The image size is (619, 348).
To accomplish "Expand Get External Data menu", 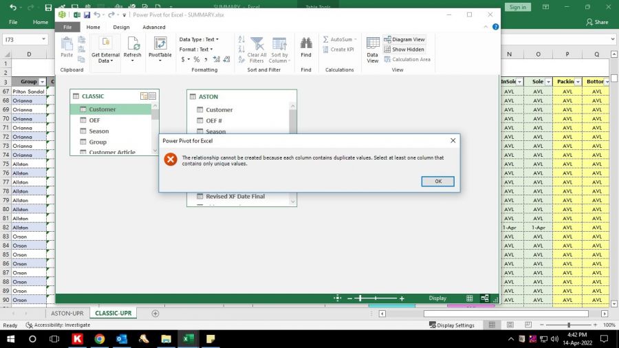I will pyautogui.click(x=105, y=58).
